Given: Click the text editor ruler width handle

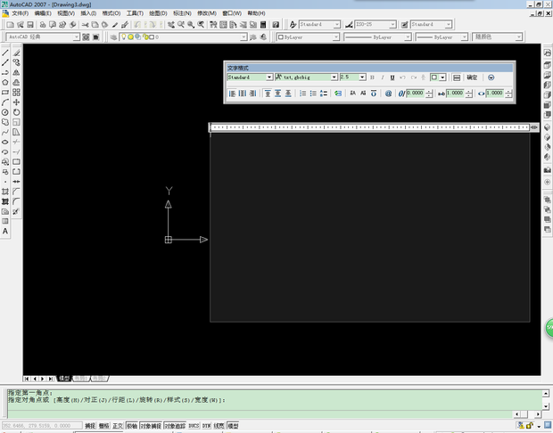Looking at the screenshot, I should (534, 127).
